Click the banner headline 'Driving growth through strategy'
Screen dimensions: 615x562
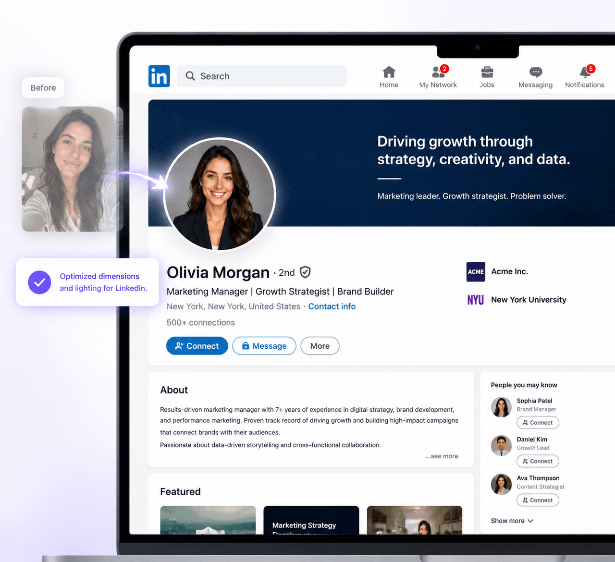[x=474, y=150]
